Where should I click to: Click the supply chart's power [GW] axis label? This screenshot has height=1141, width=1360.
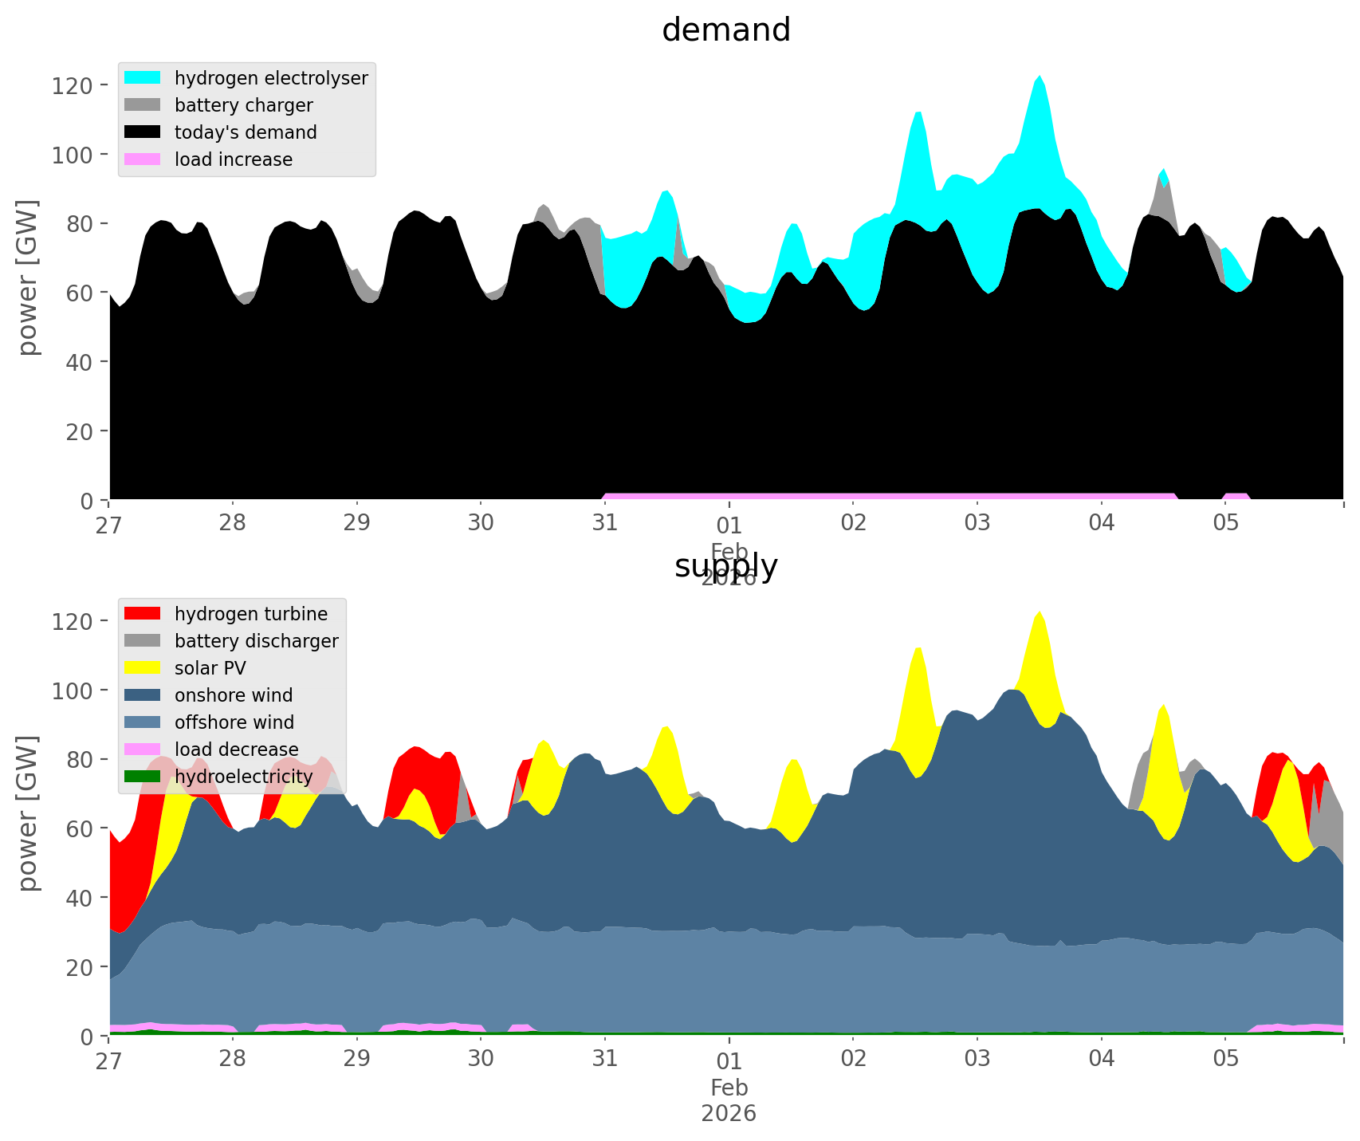point(27,813)
